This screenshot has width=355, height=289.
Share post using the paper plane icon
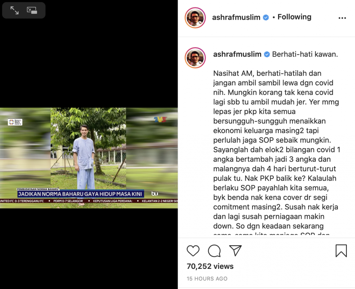[235, 250]
